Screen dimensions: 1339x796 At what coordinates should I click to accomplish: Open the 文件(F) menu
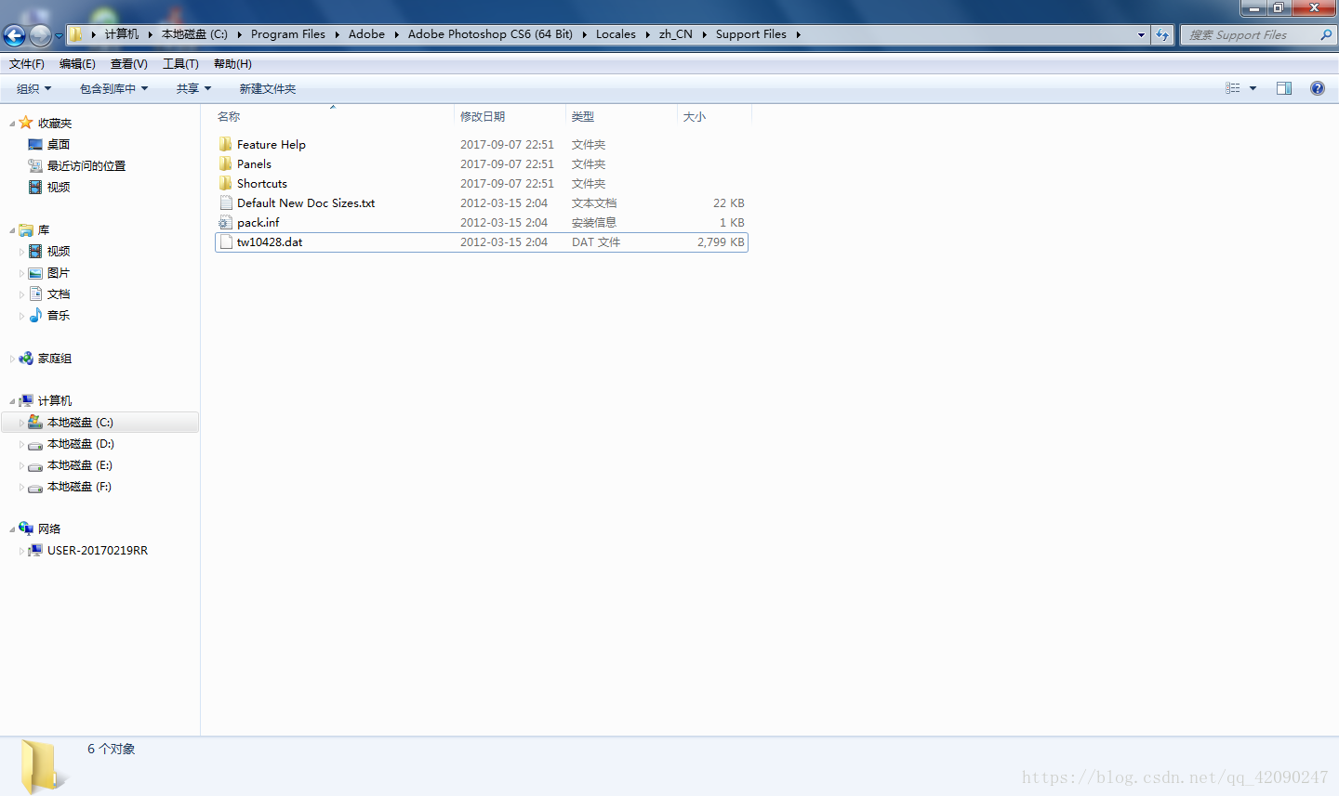point(27,63)
